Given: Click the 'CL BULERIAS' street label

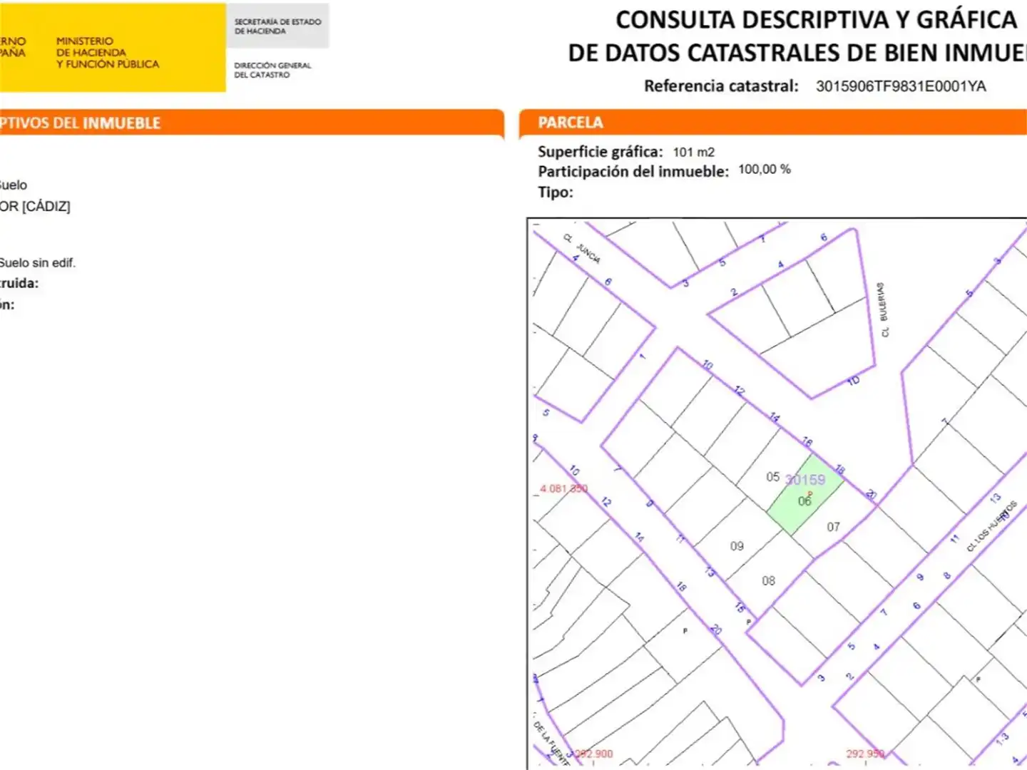Looking at the screenshot, I should coord(884,309).
